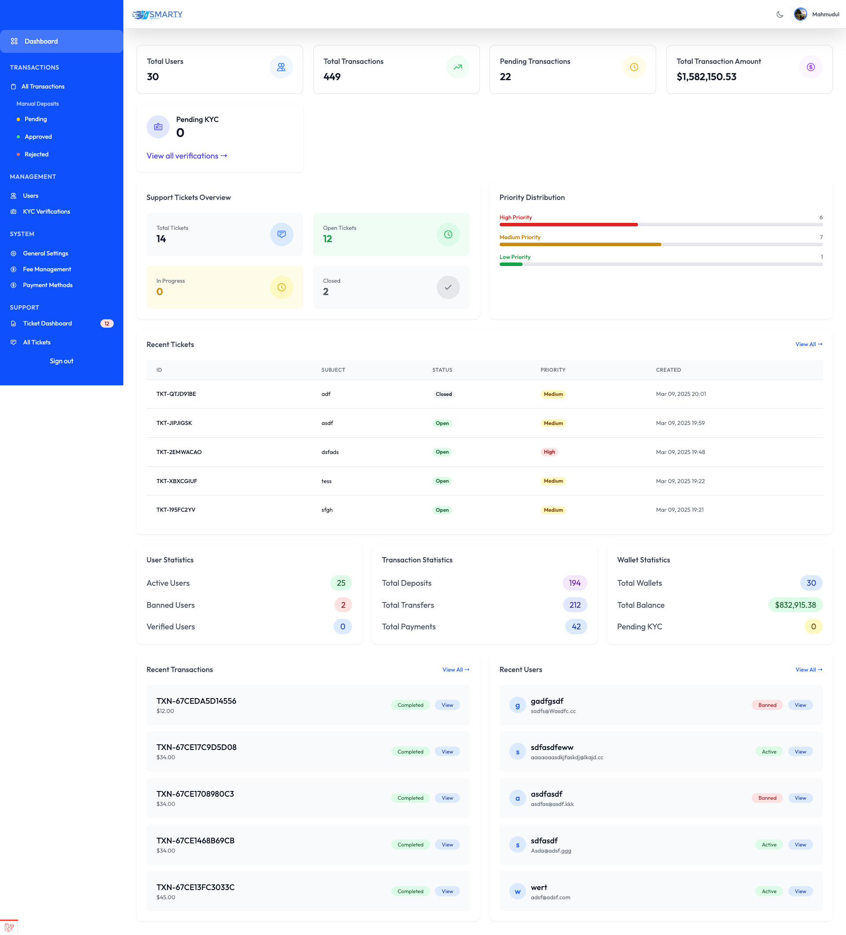Click the Ticket Dashboard document icon

coord(14,323)
